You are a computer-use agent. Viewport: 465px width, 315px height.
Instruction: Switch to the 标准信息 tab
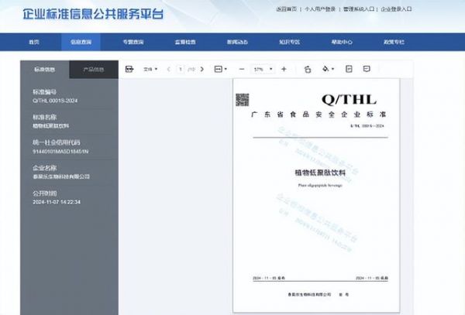pos(45,70)
